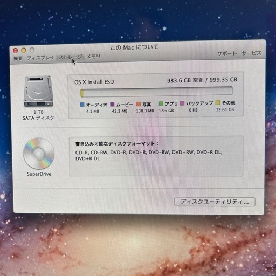The width and height of the screenshot is (276, 276).
Task: Click the 1.96 GB apps value
Action: point(166,111)
